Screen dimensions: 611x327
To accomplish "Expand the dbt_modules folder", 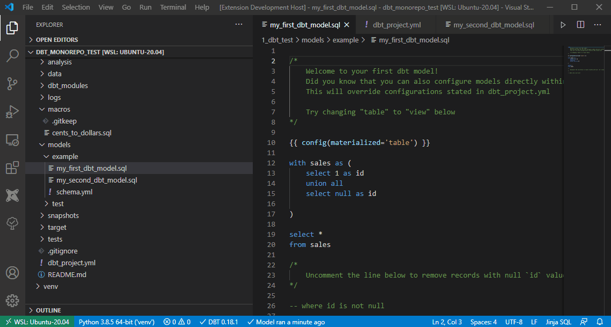I will pos(139,85).
